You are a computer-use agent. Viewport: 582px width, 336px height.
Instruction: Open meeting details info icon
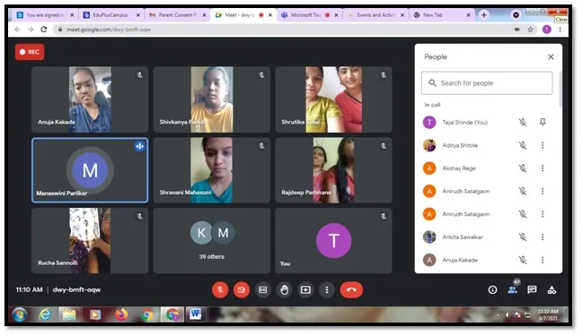coord(492,290)
